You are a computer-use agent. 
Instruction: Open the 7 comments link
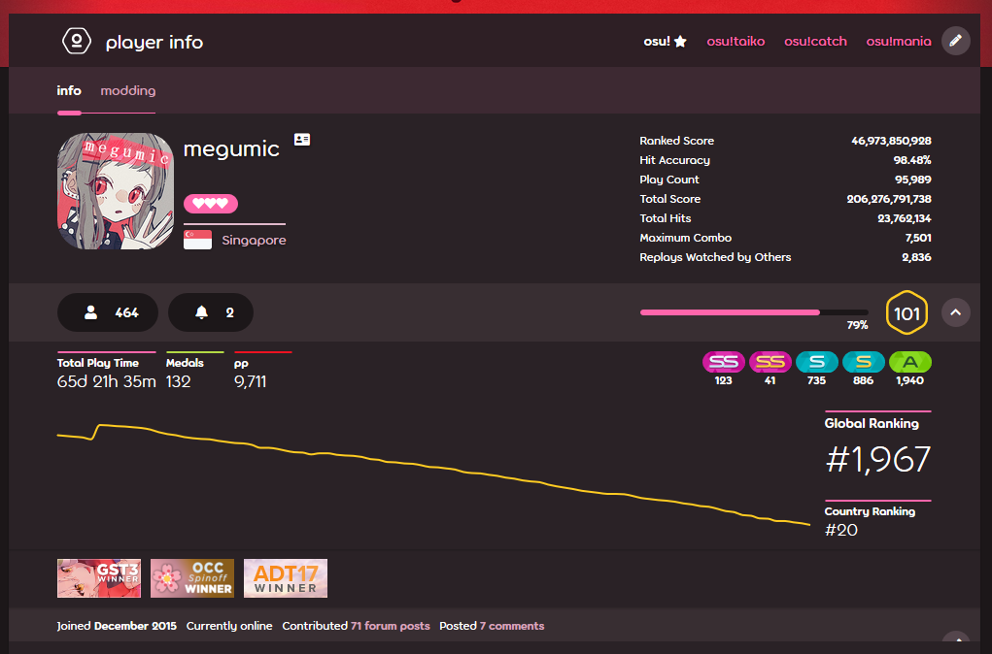[512, 626]
